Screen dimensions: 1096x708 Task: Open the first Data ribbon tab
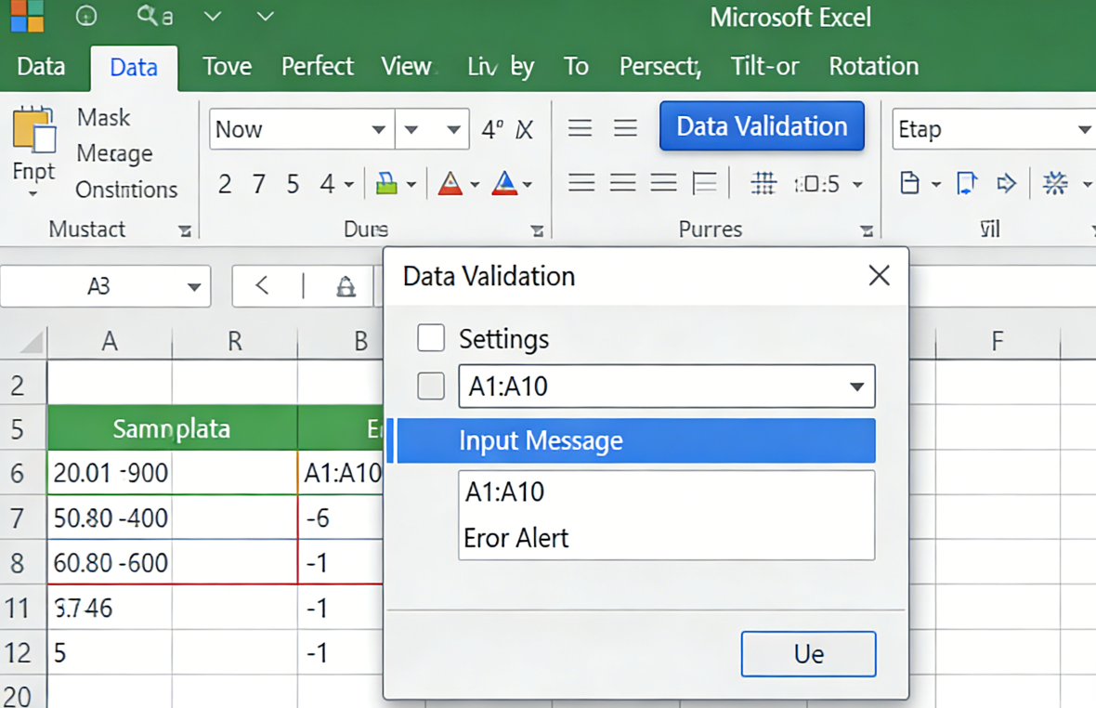coord(41,66)
